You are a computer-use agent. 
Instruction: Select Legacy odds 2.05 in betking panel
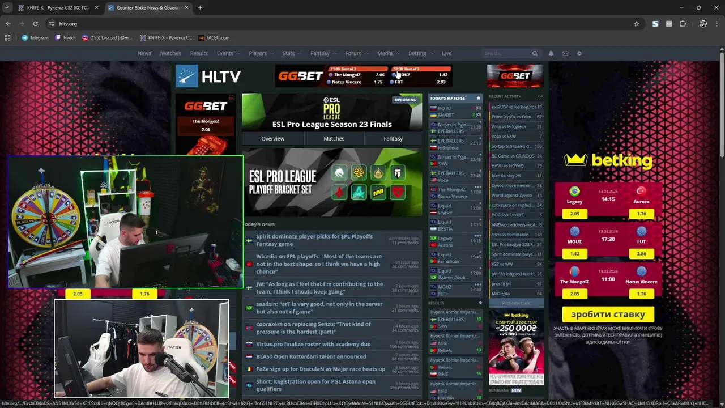pyautogui.click(x=574, y=214)
